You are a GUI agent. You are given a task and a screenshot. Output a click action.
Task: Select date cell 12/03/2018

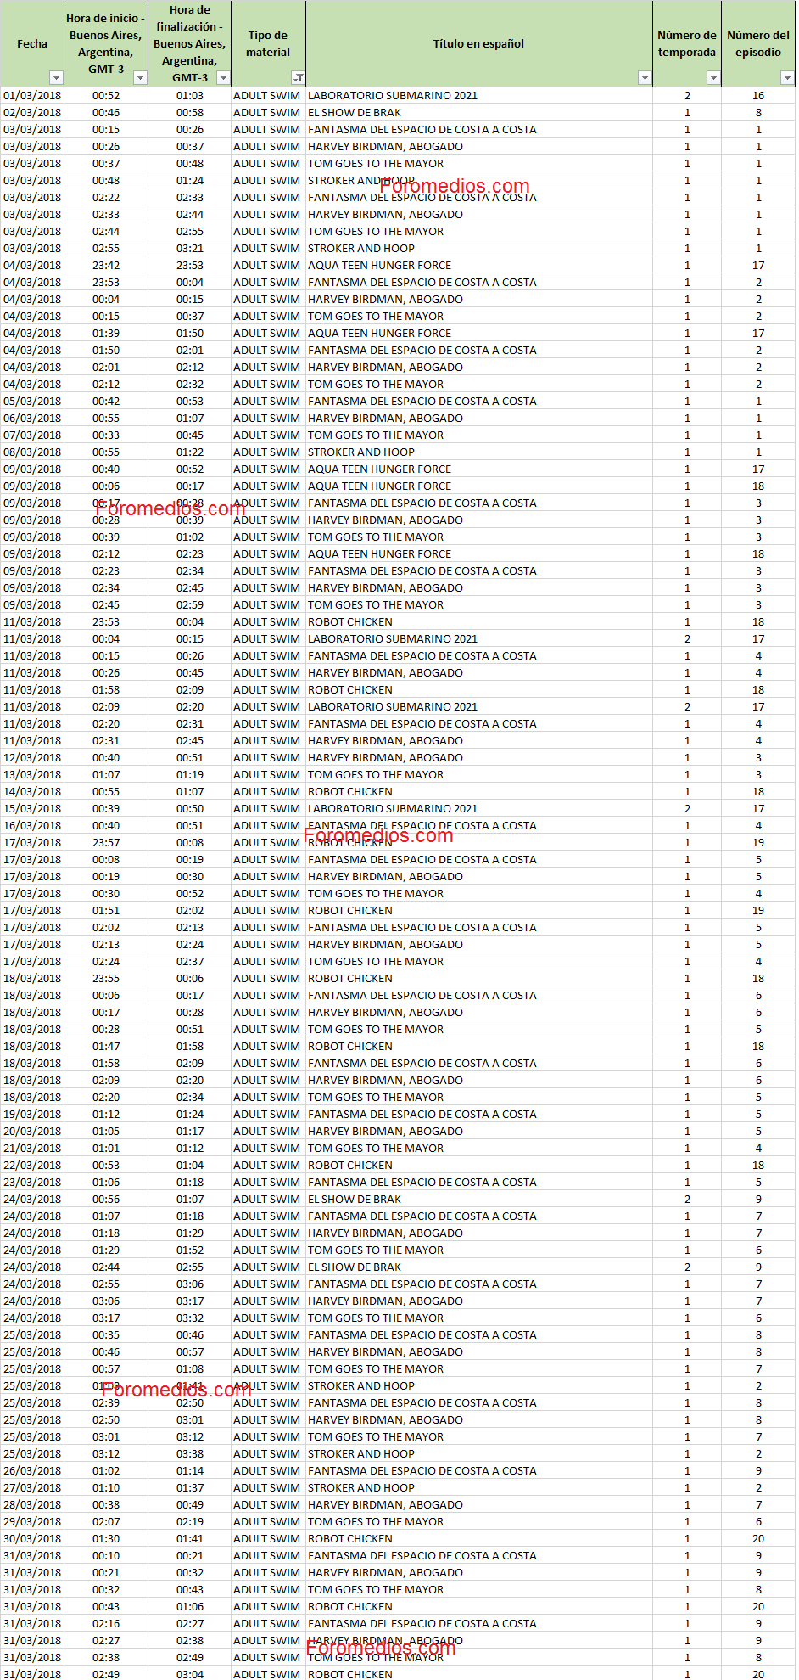tap(32, 757)
